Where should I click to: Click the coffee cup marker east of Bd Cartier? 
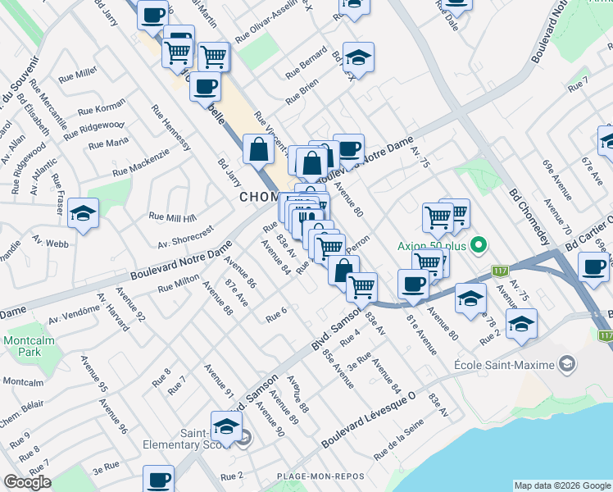click(x=593, y=268)
